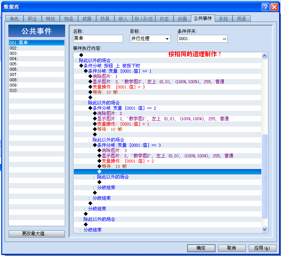Close the 数据库 dialog window

tap(274, 7)
